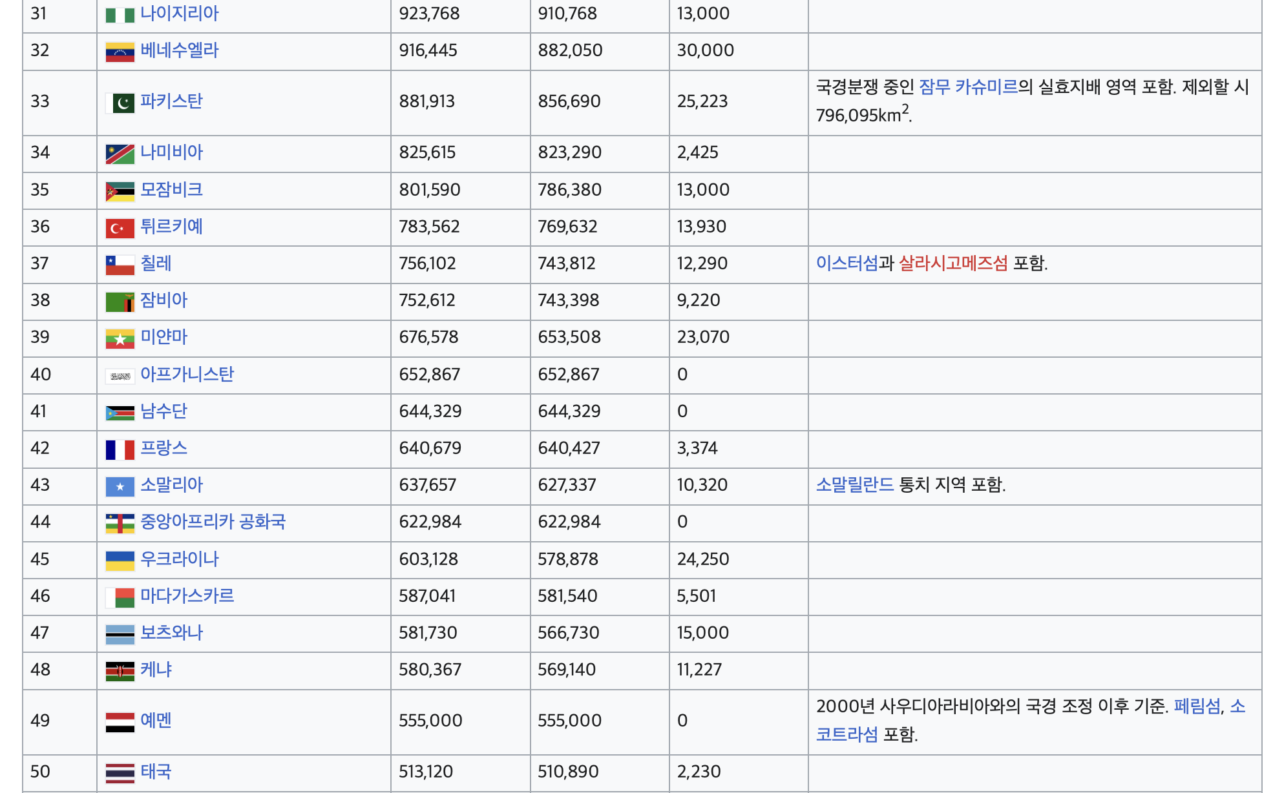The height and width of the screenshot is (793, 1273).
Task: Open the 아프가니스탄 country link
Action: coord(187,375)
